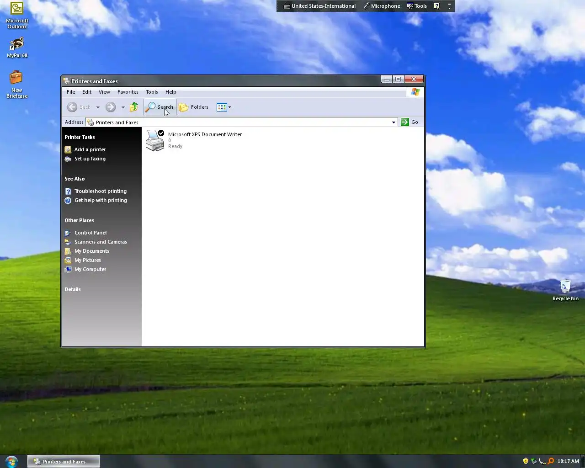
Task: Select the New Briefcase desktop icon
Action: 17,84
